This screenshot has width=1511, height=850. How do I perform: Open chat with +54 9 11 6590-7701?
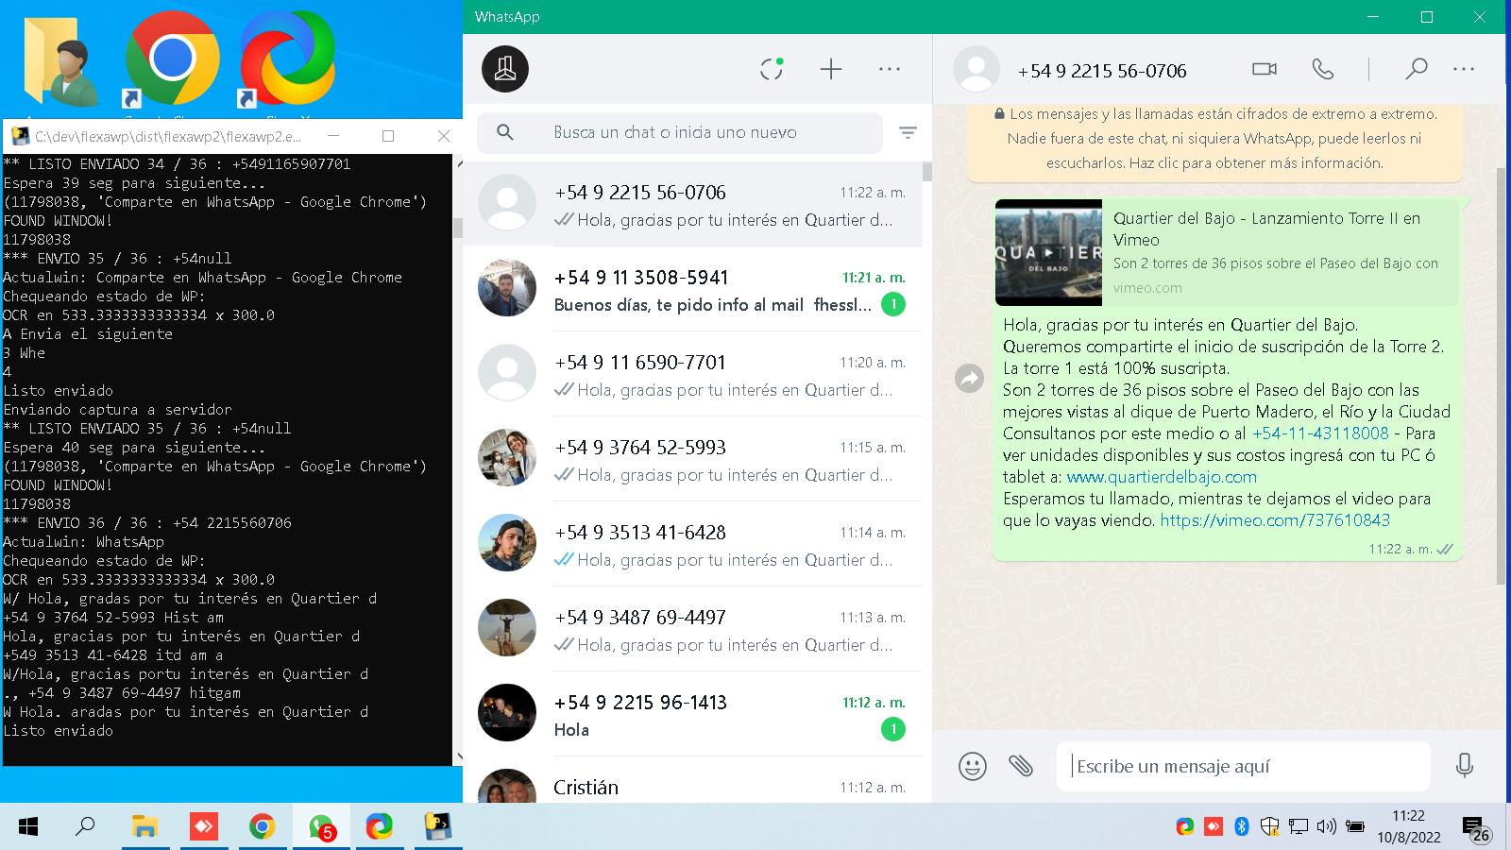pyautogui.click(x=692, y=374)
